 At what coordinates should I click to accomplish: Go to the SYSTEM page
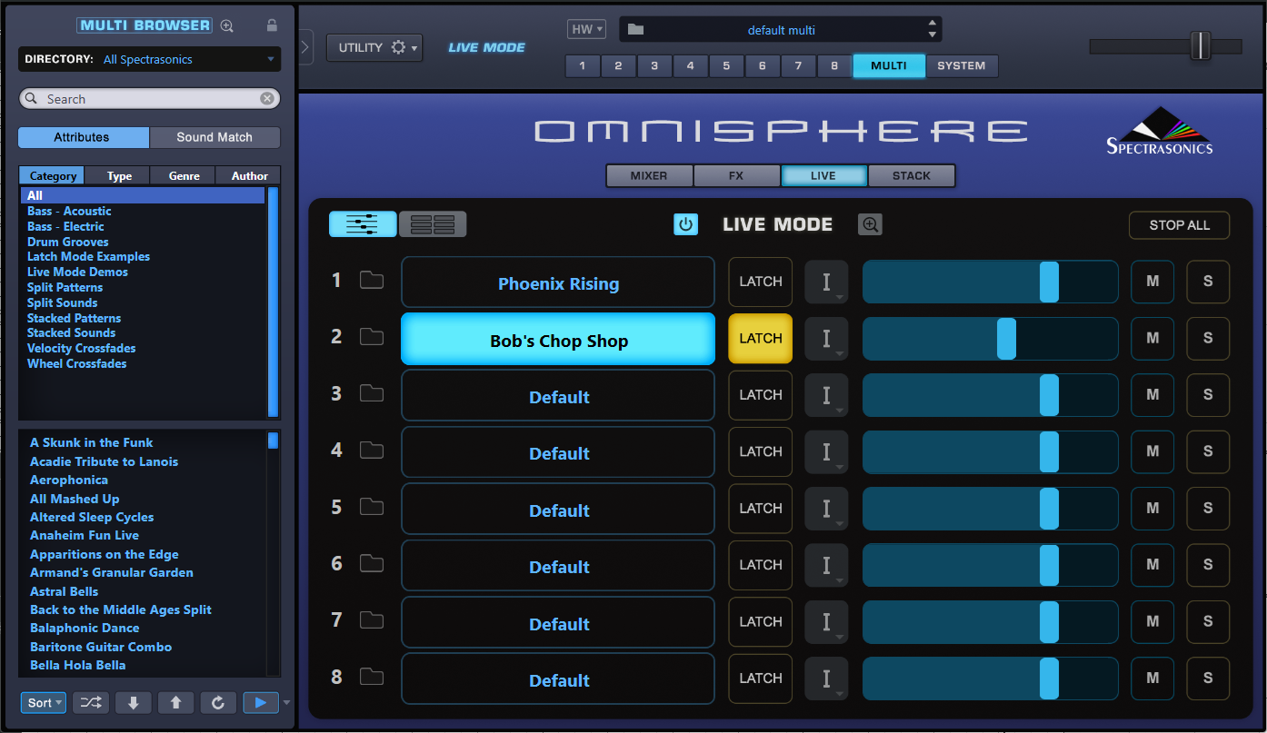coord(962,65)
